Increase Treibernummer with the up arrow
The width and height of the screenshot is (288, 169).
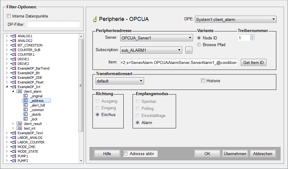[252, 36]
